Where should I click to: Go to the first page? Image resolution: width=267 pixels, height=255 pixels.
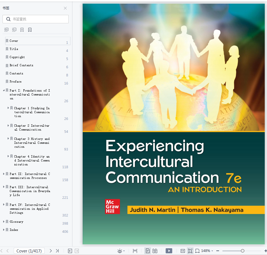pos(1,251)
